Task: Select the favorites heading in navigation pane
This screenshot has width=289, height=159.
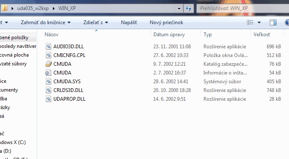Action: [14, 37]
